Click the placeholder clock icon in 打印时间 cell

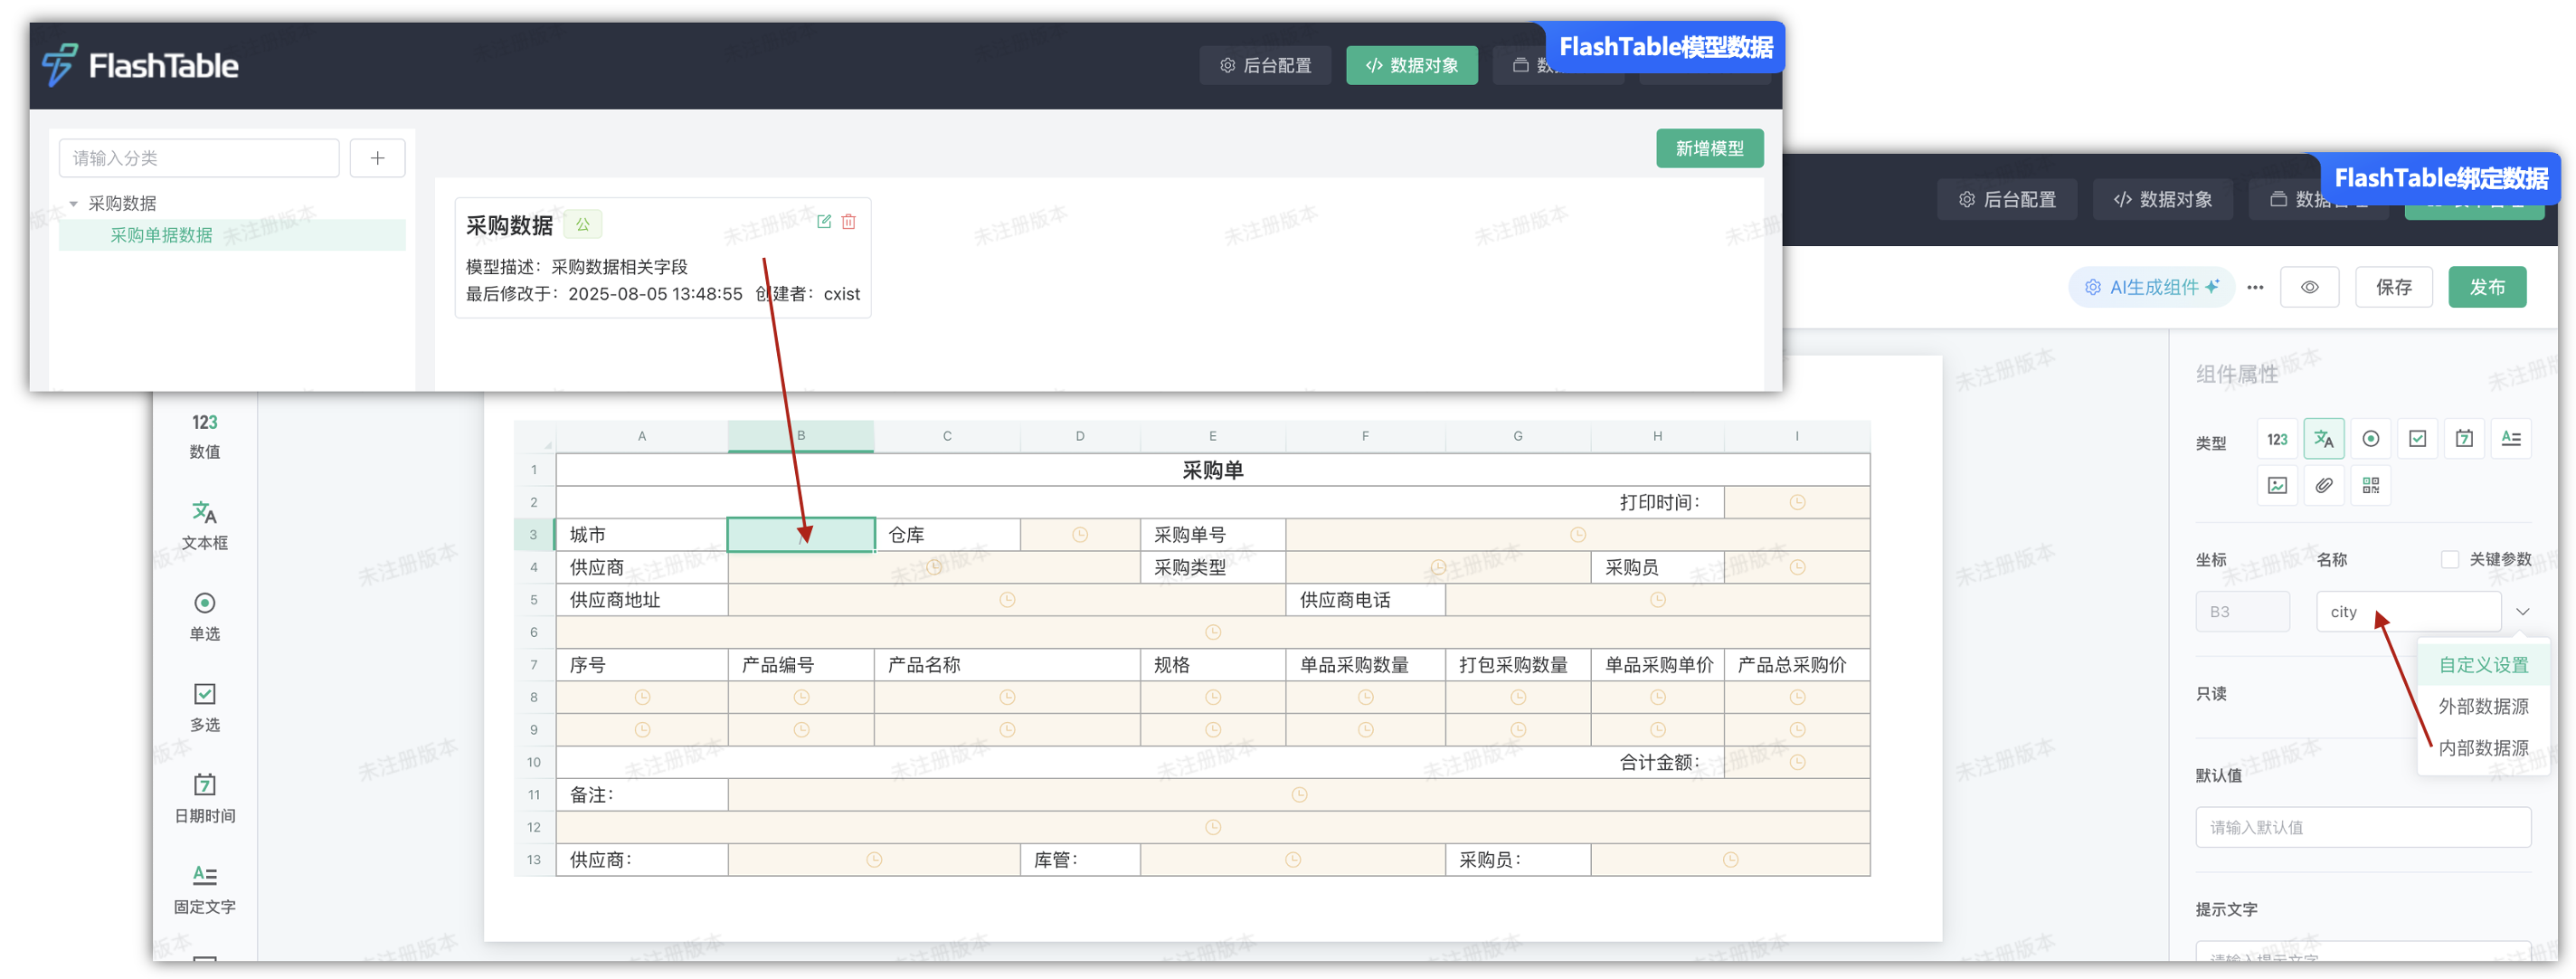coord(1797,503)
